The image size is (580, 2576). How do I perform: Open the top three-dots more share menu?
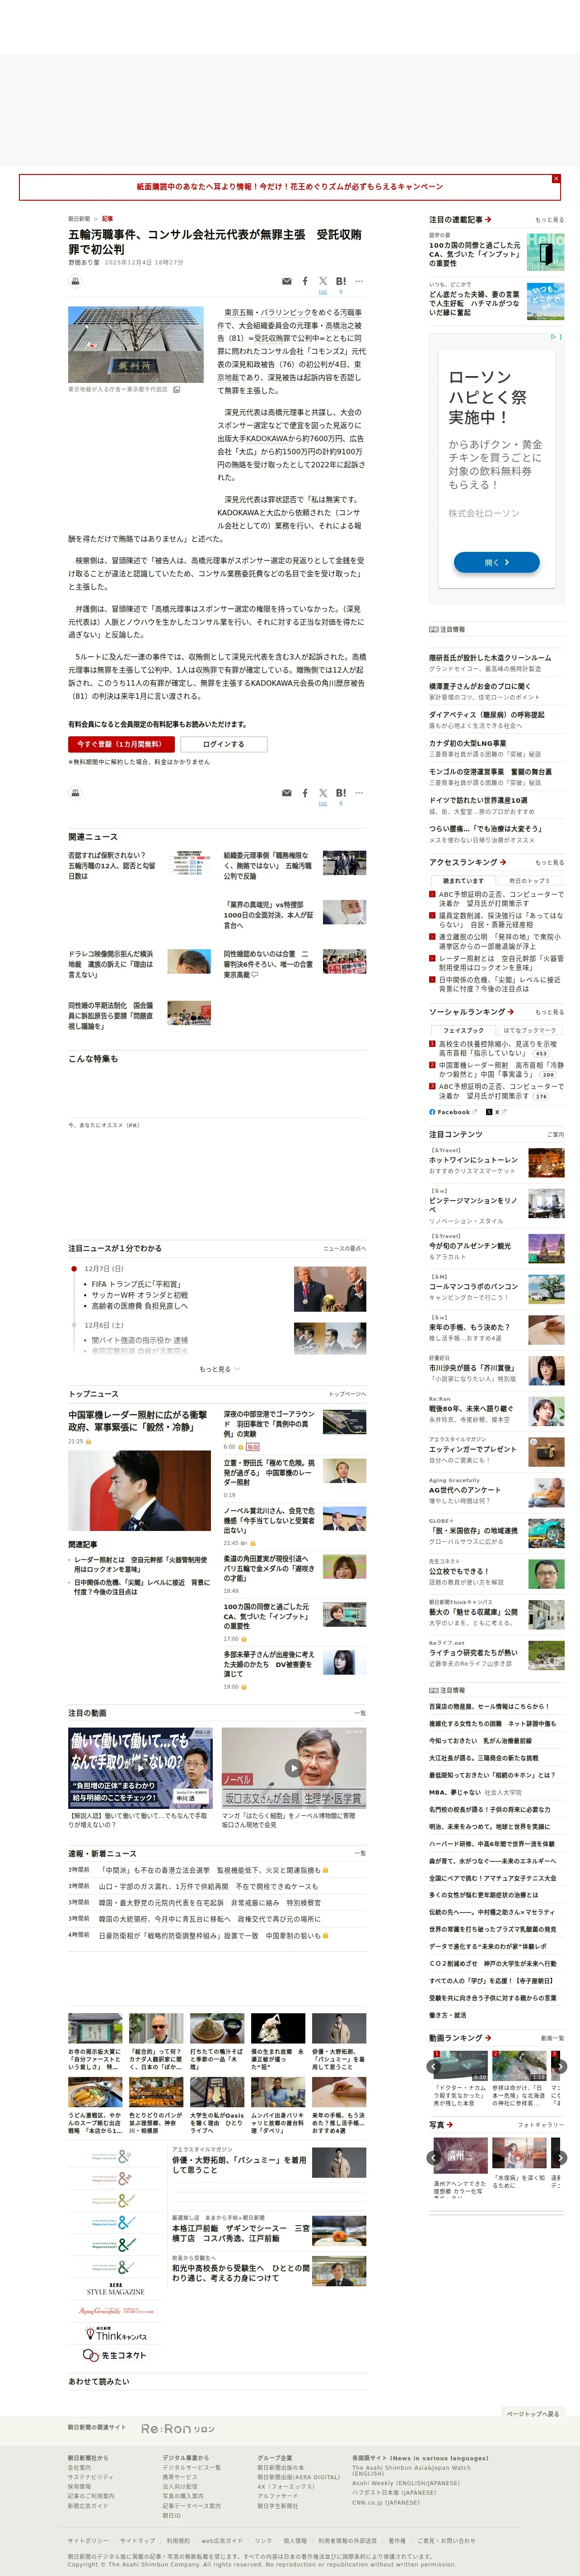click(x=359, y=281)
